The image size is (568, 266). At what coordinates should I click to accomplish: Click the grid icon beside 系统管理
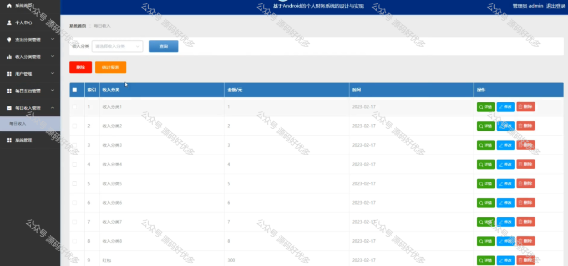click(9, 140)
